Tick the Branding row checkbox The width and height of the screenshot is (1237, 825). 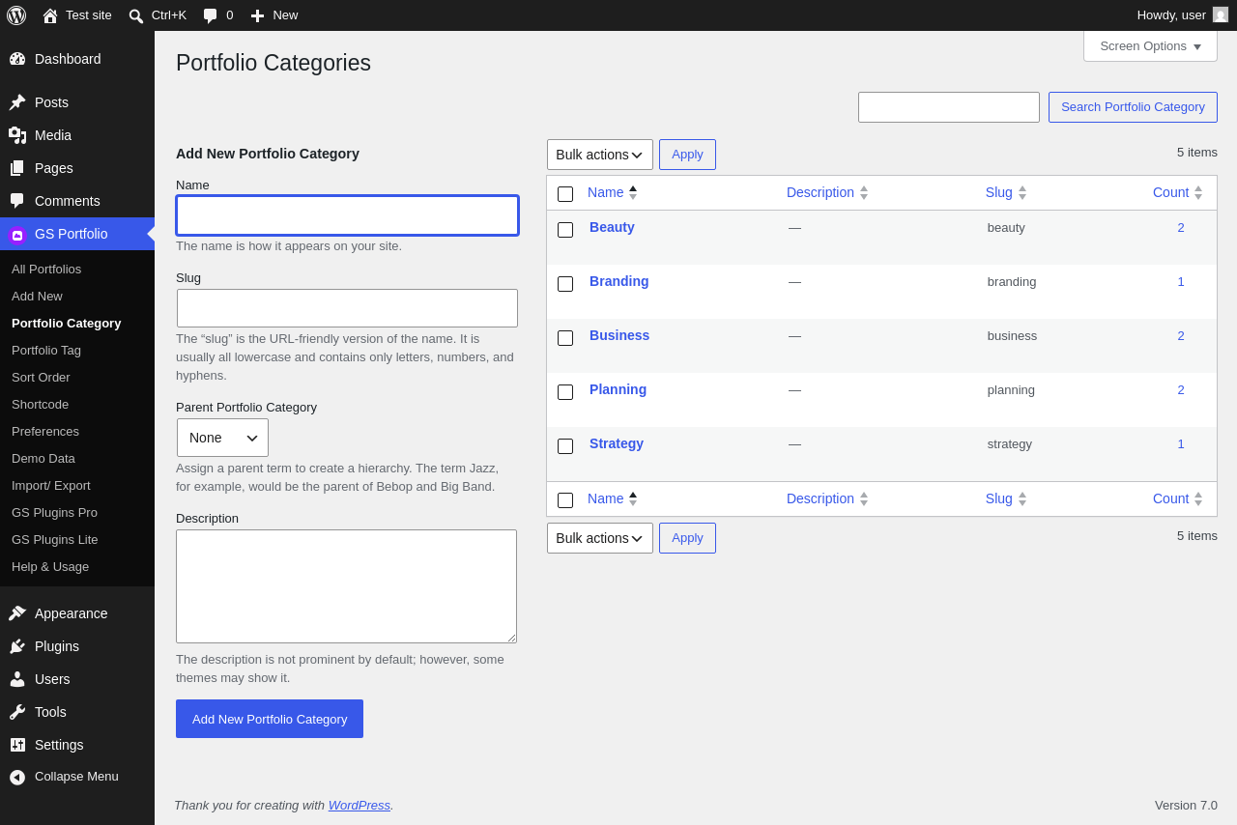tap(565, 284)
